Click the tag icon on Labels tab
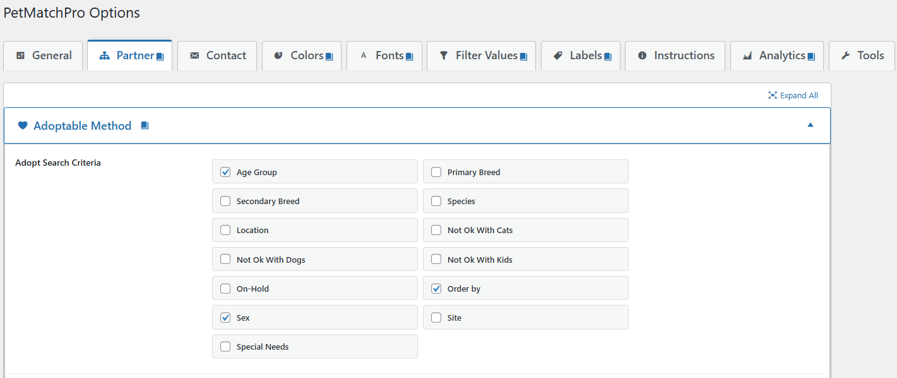The image size is (897, 378). 557,55
